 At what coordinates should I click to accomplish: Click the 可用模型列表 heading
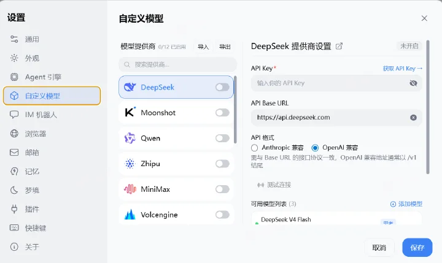(269, 204)
